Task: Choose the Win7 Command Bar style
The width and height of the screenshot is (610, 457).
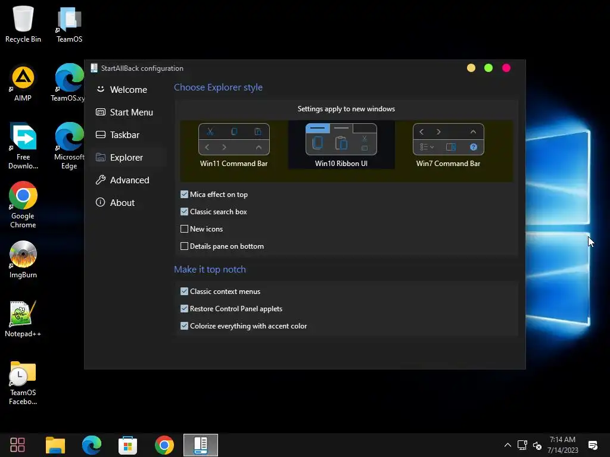Action: click(x=448, y=145)
